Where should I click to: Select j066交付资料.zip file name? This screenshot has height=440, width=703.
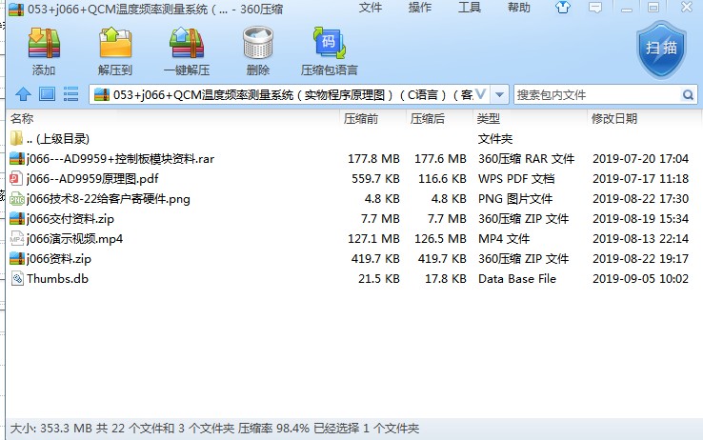pos(70,219)
